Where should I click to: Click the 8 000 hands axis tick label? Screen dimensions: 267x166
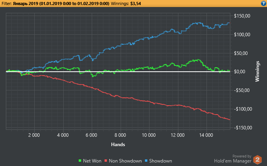tap(120, 135)
